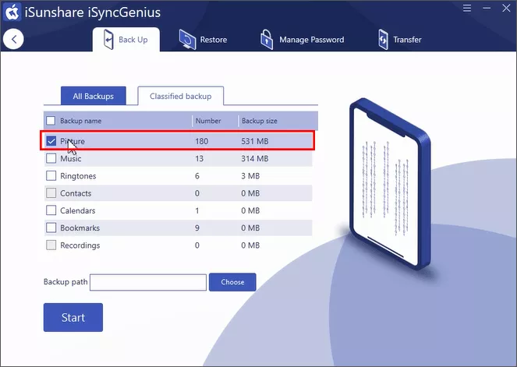Viewport: 517px width, 367px height.
Task: Open the Transfer tab
Action: tap(399, 40)
